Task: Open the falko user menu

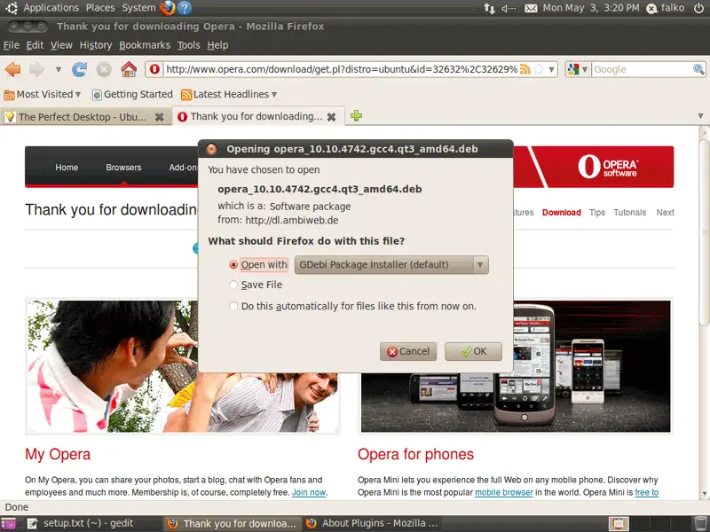Action: click(x=665, y=8)
